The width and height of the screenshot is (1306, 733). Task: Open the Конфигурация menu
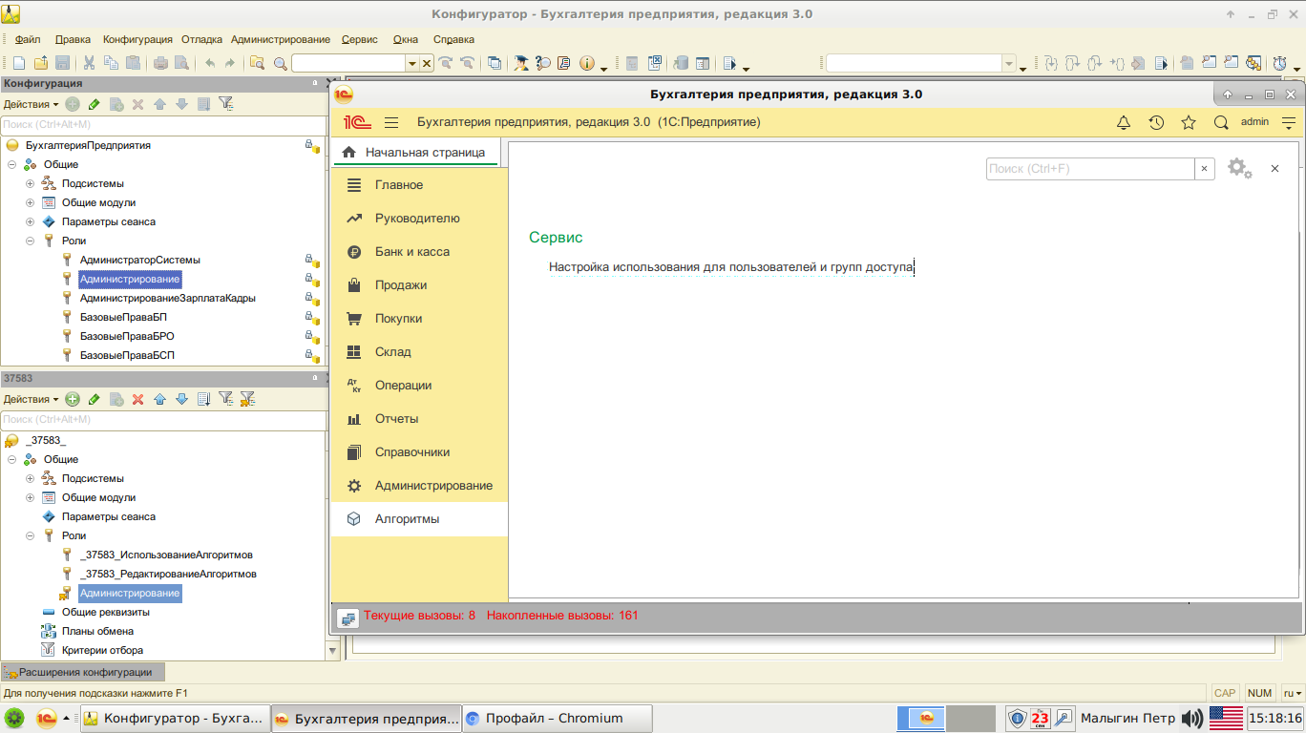tap(137, 39)
